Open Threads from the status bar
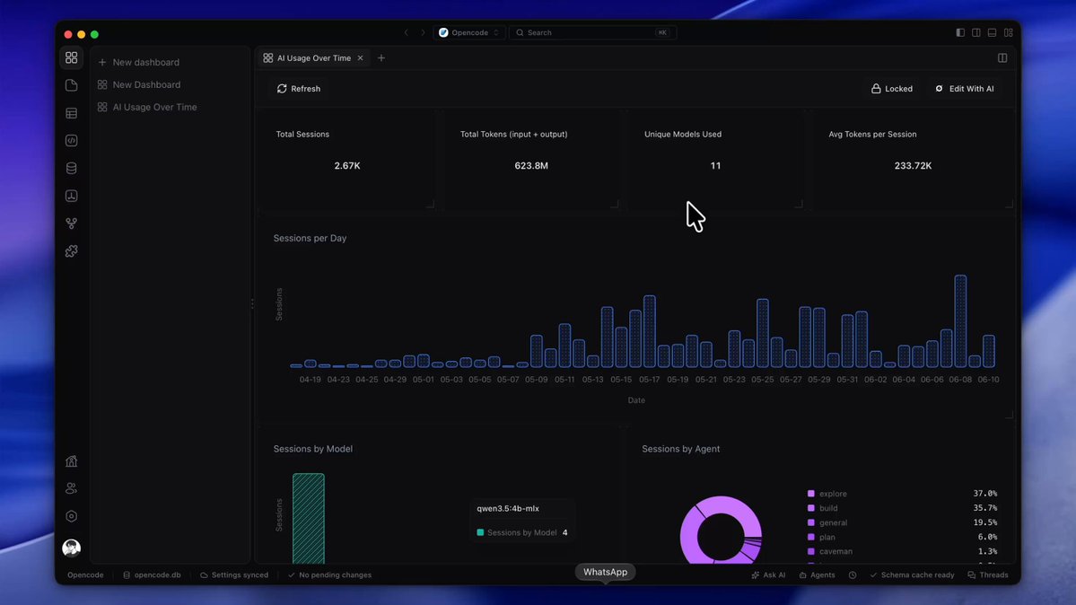 tap(988, 575)
